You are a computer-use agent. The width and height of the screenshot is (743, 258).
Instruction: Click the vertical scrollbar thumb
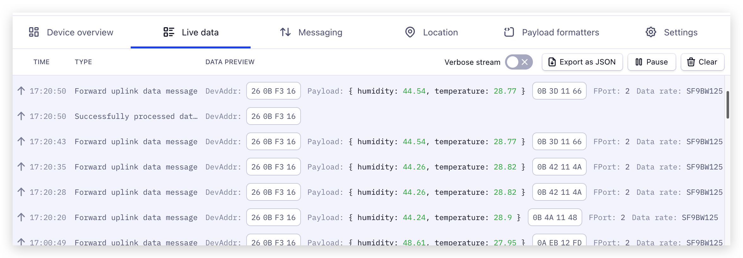[728, 105]
